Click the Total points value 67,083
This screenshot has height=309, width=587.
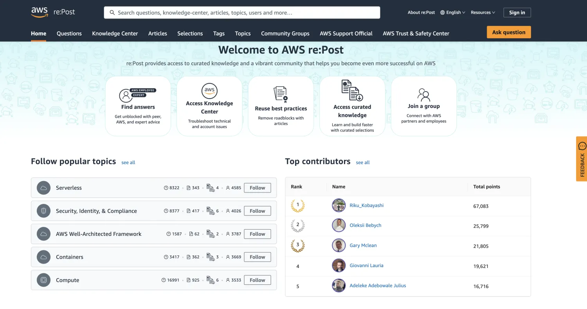481,206
